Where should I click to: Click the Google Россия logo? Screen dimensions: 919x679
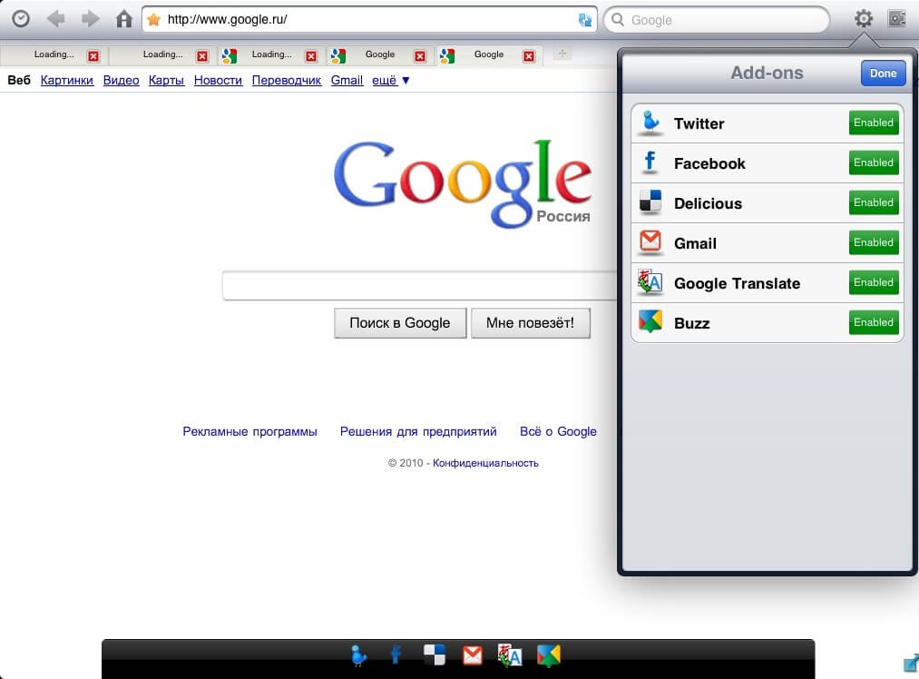[x=463, y=183]
